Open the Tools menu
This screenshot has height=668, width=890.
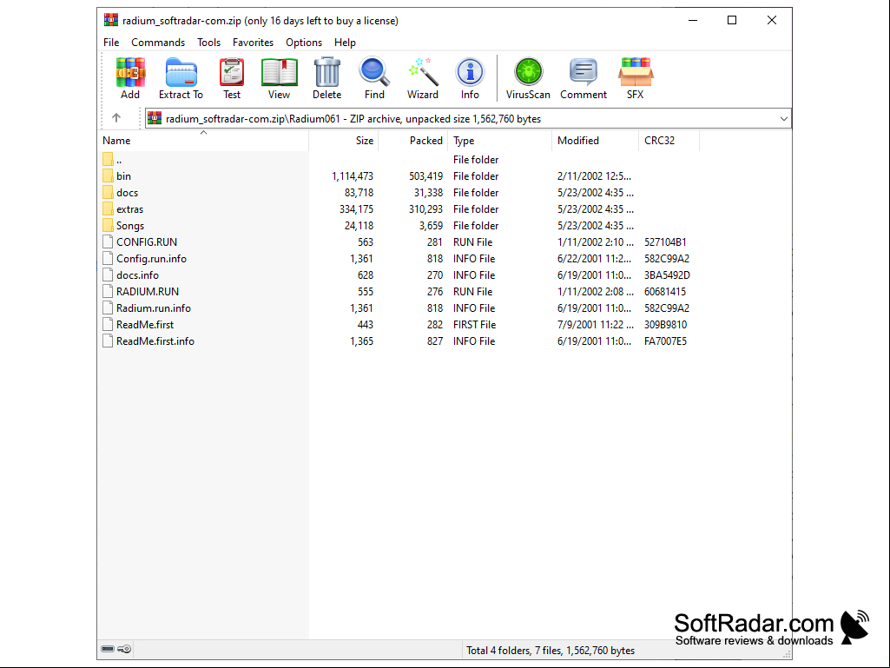[x=209, y=43]
